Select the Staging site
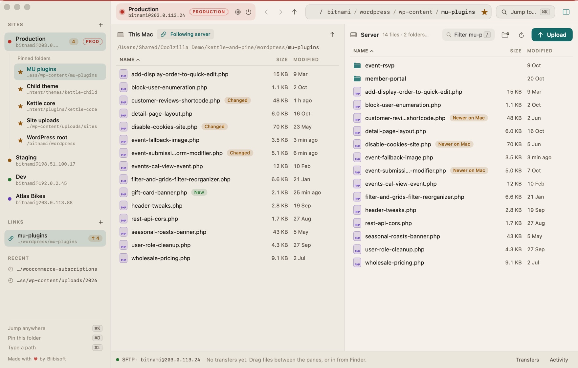This screenshot has height=368, width=578. 55,160
